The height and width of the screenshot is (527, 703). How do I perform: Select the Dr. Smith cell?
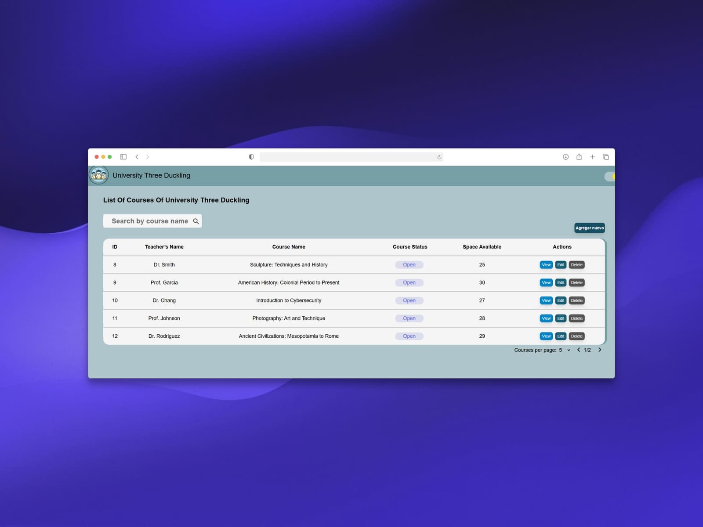[164, 265]
